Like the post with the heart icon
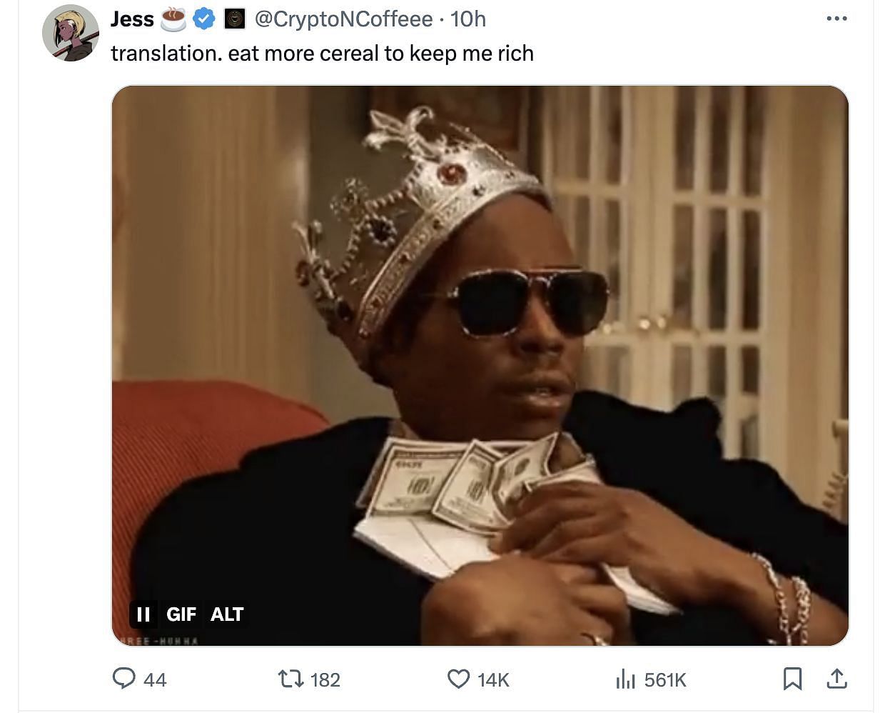Viewport: 895px width, 713px height. pyautogui.click(x=458, y=679)
